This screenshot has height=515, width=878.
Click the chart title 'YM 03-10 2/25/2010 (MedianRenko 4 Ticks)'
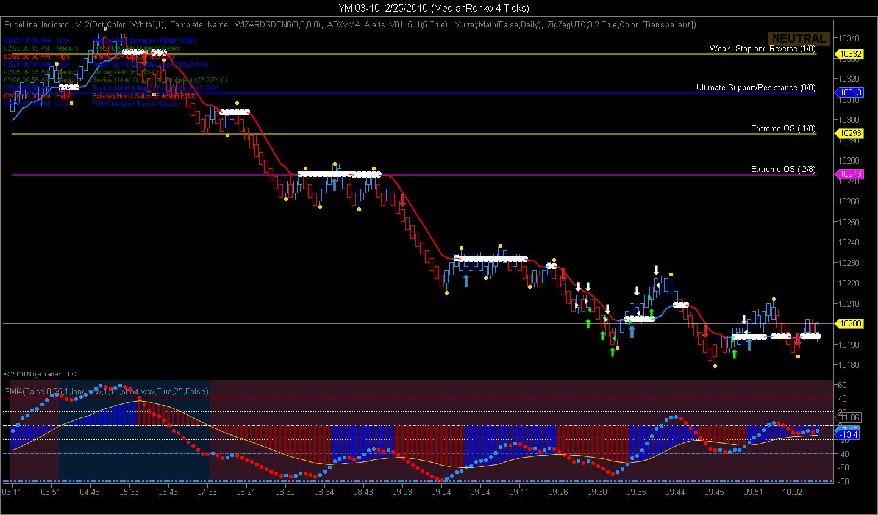click(434, 8)
